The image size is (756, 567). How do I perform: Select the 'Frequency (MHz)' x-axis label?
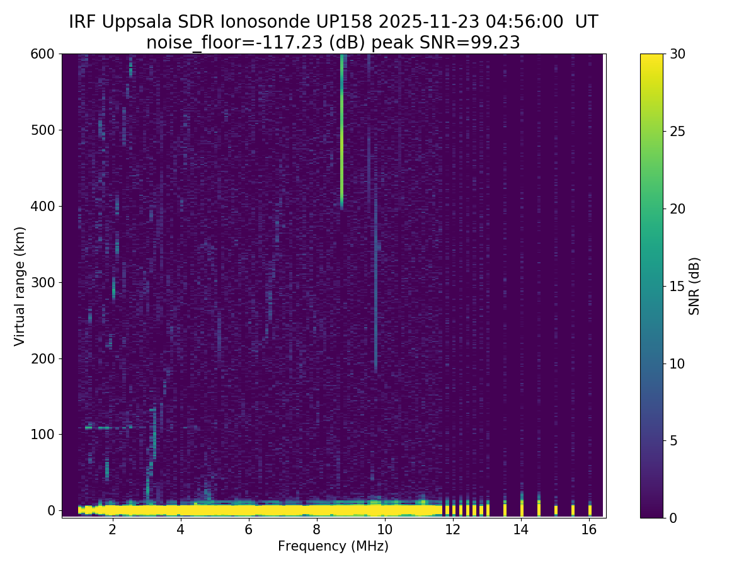pyautogui.click(x=333, y=546)
